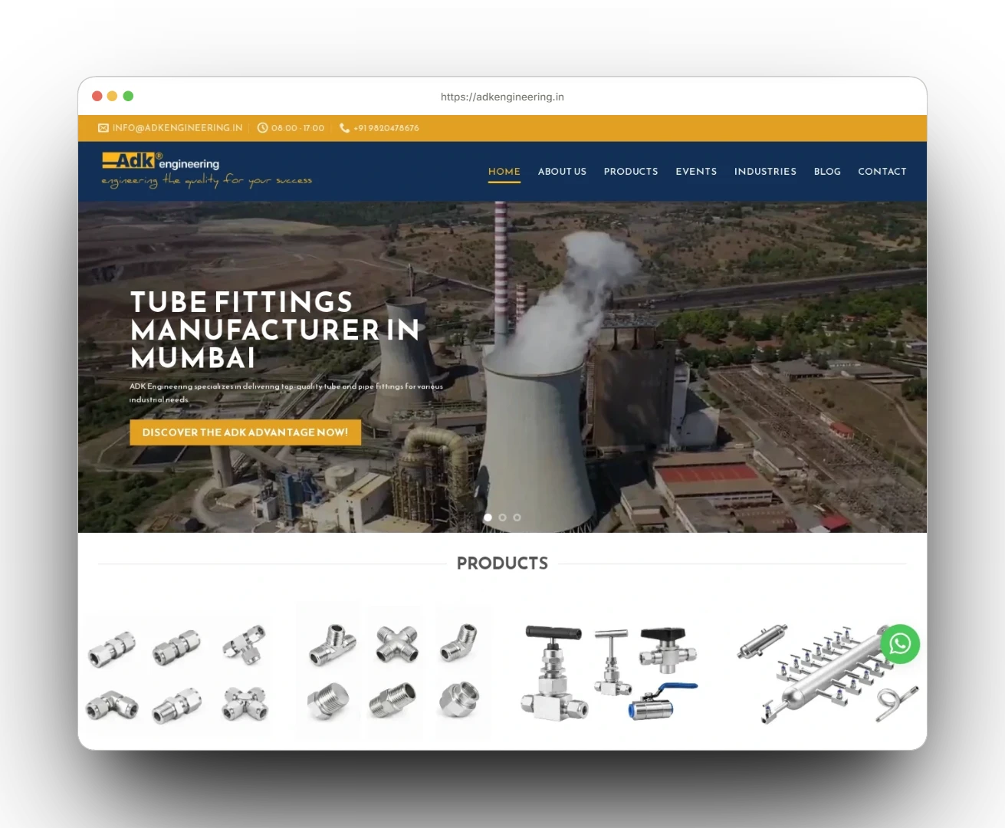Select the third slider dot

point(517,517)
